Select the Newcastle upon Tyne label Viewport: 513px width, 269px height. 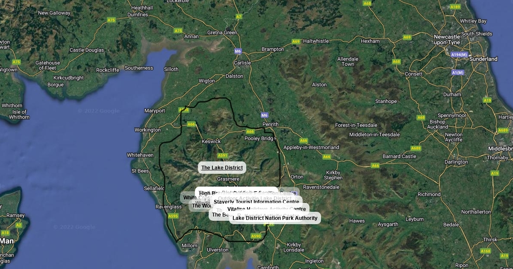pyautogui.click(x=447, y=40)
